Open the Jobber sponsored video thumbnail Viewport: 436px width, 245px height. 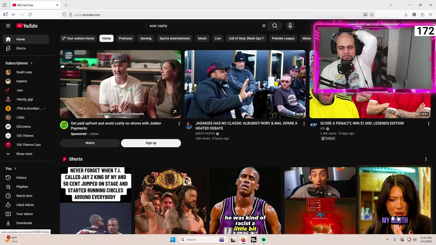pos(121,84)
